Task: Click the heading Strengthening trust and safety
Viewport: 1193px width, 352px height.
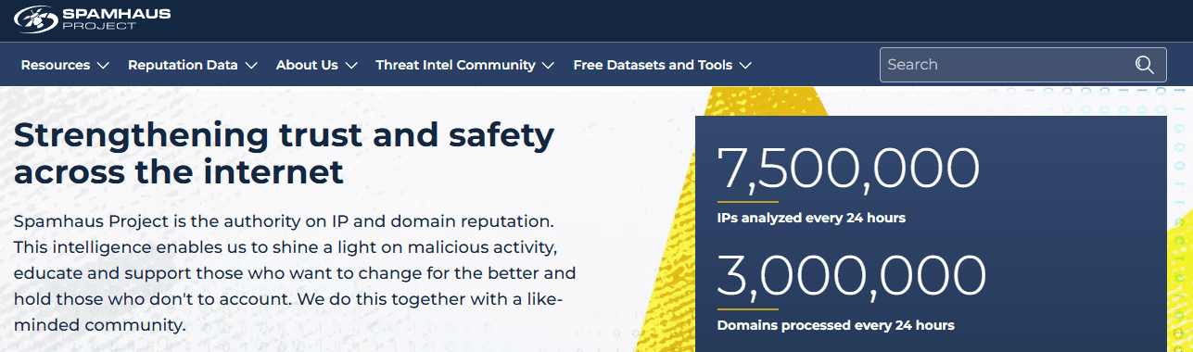Action: click(284, 154)
